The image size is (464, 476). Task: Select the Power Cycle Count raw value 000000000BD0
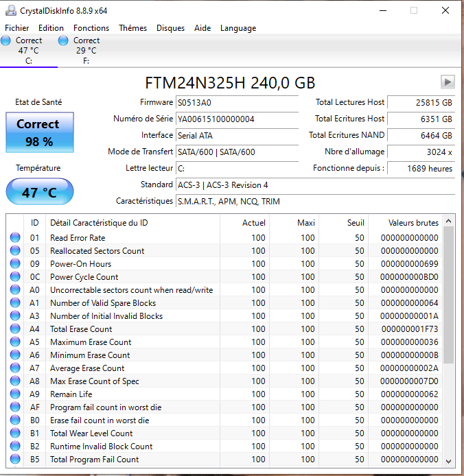coord(409,277)
